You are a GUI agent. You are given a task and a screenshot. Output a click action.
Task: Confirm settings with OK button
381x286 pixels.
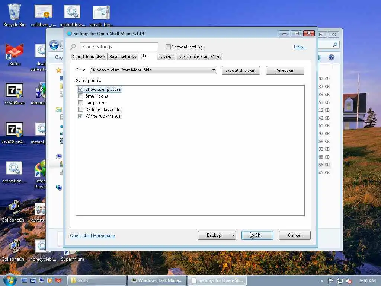tap(257, 235)
